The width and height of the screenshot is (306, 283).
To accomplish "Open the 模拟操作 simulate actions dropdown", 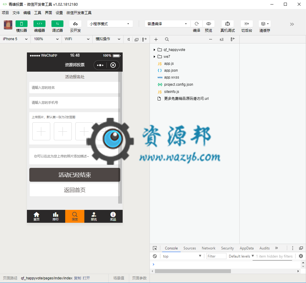I will 108,39.
